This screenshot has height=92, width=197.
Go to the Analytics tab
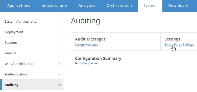point(87,6)
